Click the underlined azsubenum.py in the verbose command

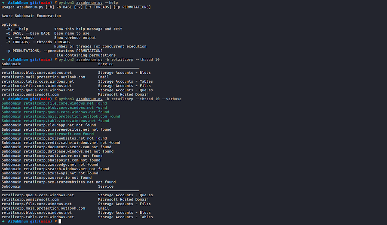pyautogui.click(x=89, y=99)
